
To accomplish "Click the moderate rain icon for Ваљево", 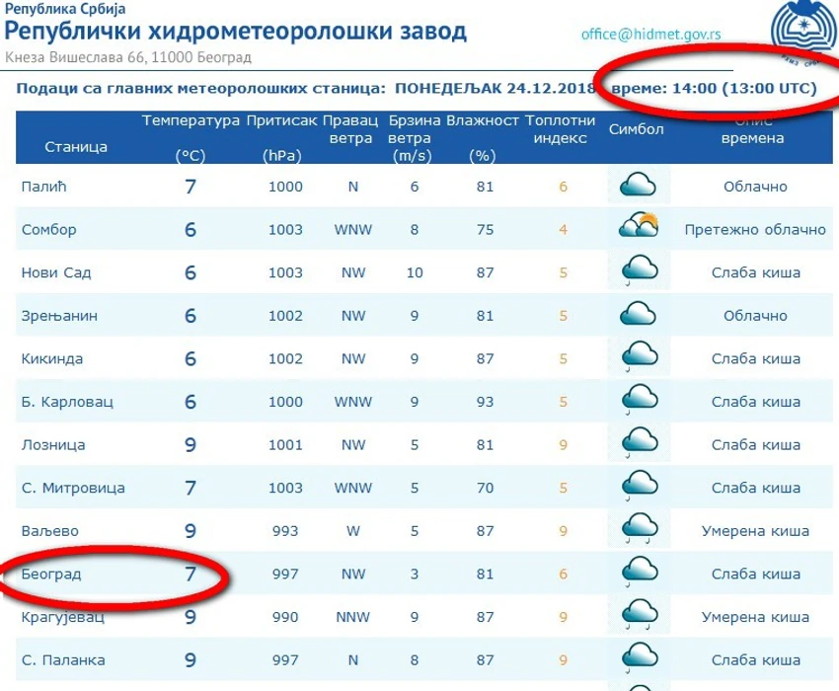I will [x=640, y=528].
